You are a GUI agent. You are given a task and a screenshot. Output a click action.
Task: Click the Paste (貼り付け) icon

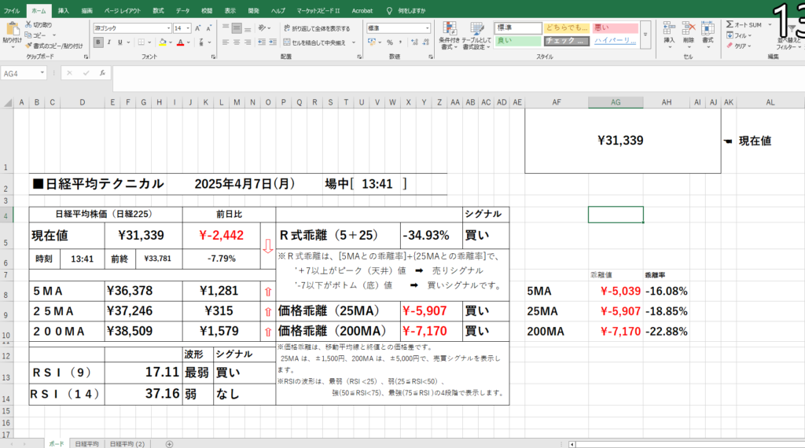(12, 29)
